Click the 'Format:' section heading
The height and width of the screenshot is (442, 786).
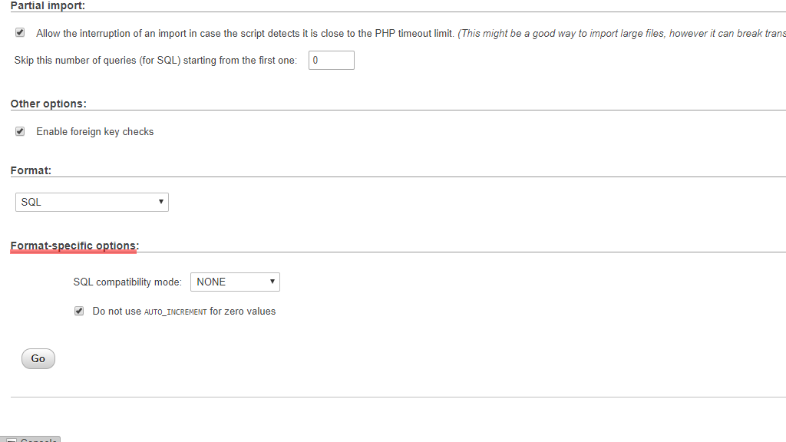coord(31,170)
